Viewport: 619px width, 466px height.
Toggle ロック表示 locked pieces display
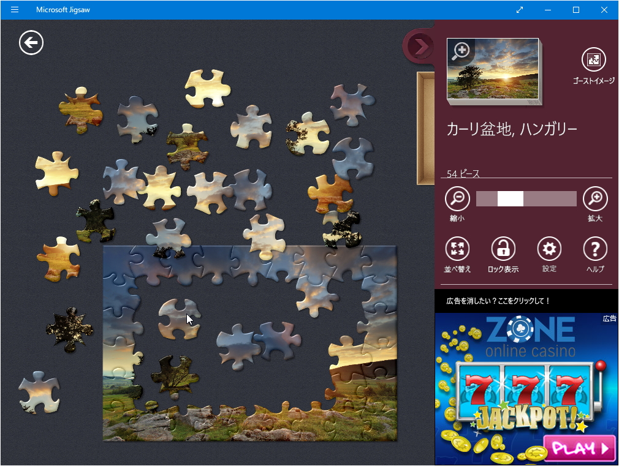pyautogui.click(x=503, y=249)
